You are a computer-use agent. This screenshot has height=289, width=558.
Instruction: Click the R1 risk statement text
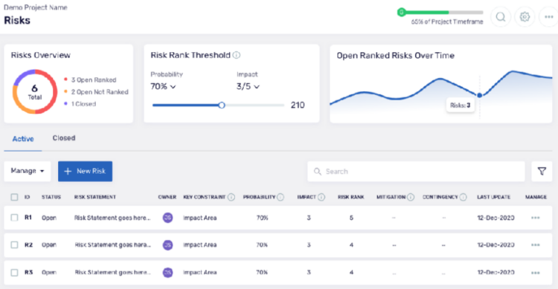[x=112, y=218]
